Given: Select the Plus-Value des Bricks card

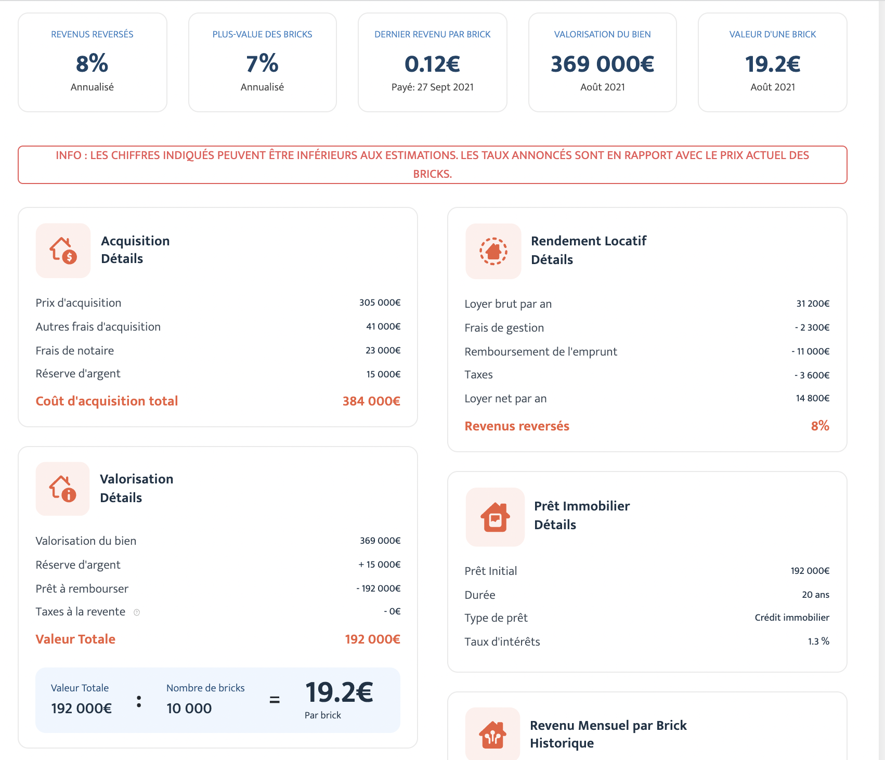Looking at the screenshot, I should (x=262, y=62).
